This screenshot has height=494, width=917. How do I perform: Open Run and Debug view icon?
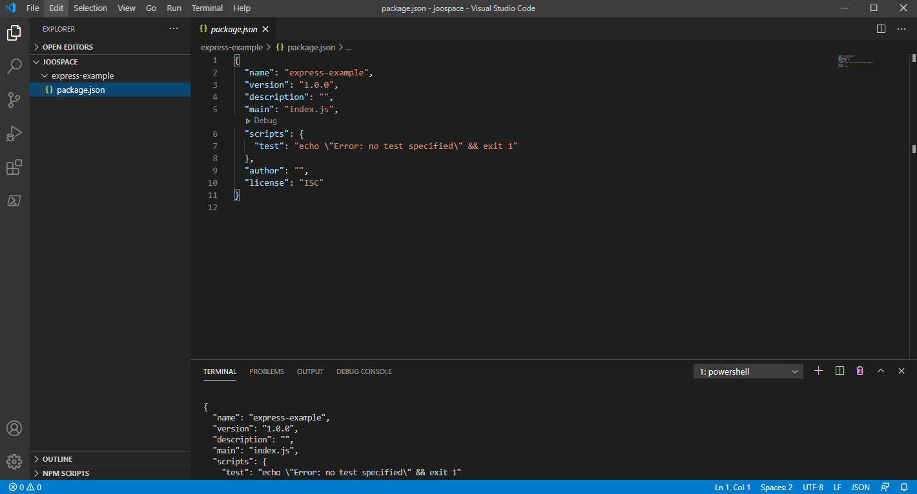[14, 133]
